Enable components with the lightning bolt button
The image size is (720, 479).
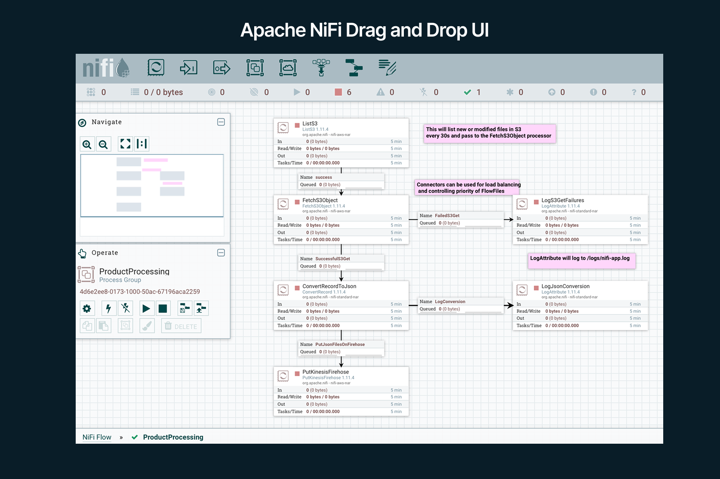[108, 309]
